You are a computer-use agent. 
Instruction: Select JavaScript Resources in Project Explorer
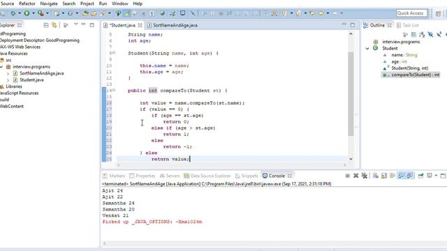click(19, 93)
